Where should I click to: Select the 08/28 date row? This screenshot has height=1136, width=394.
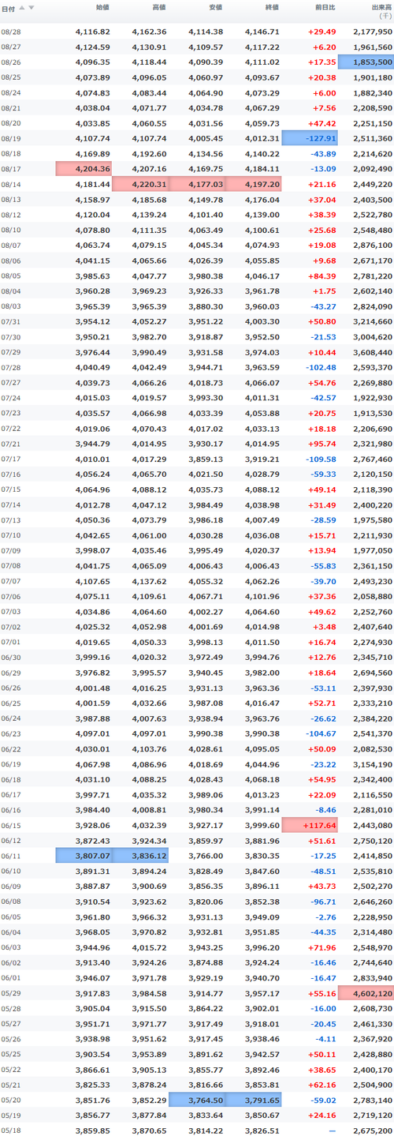tap(197, 32)
